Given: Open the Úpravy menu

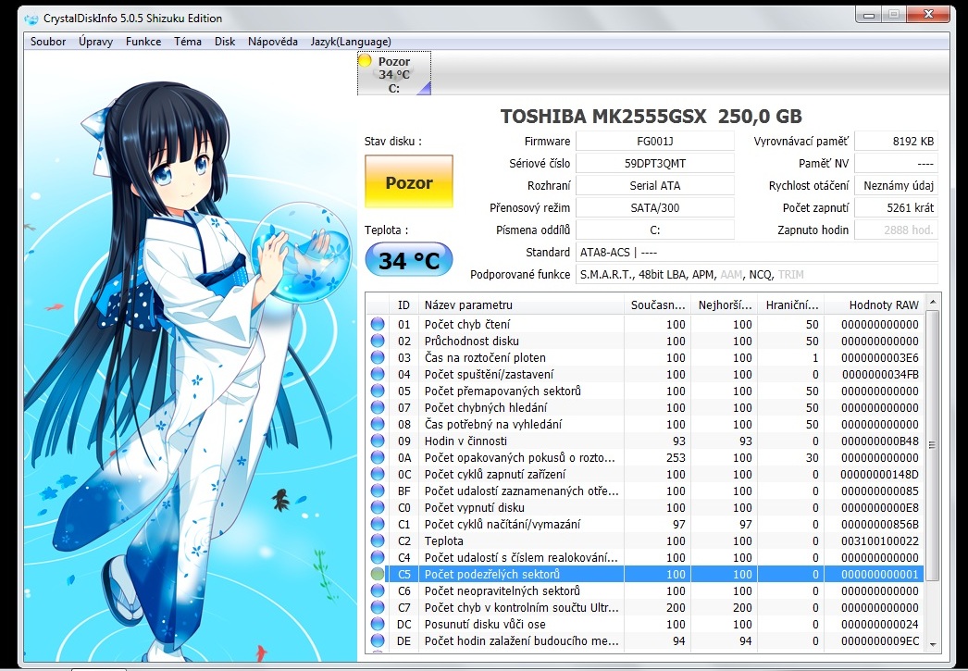Looking at the screenshot, I should point(95,42).
